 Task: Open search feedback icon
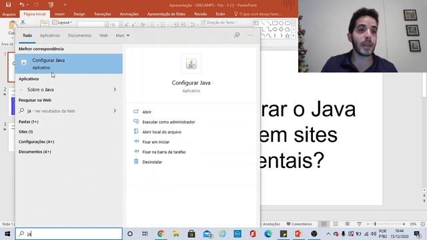tap(237, 35)
